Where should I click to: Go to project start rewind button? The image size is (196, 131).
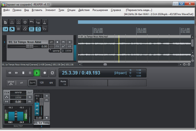[9, 73]
